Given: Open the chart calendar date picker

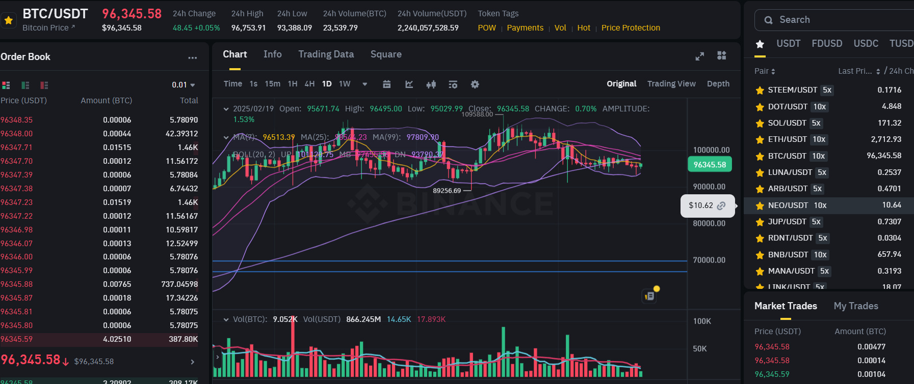Looking at the screenshot, I should coord(387,84).
